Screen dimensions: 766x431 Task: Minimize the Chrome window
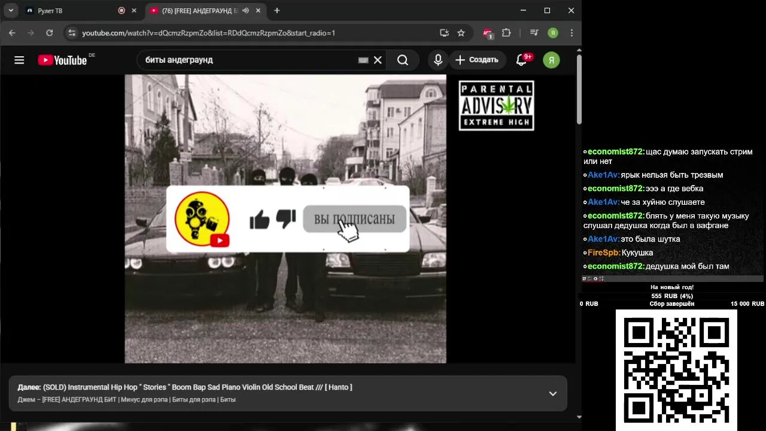(523, 10)
